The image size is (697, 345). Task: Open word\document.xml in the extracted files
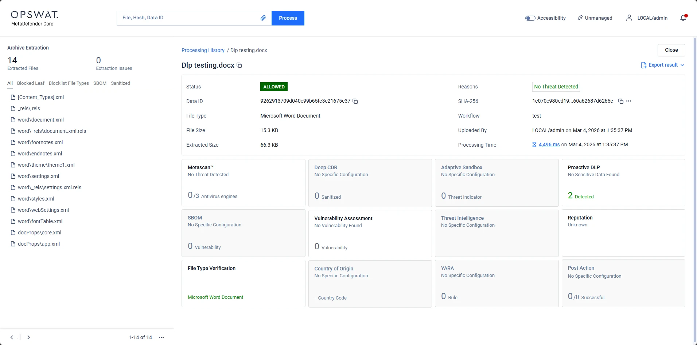[x=40, y=120]
